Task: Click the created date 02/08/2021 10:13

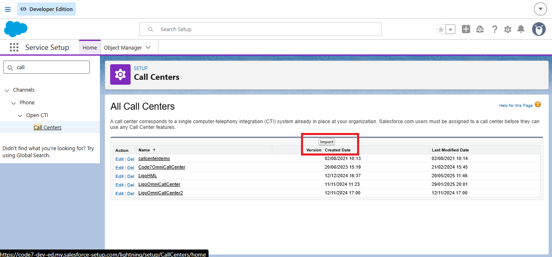Action: [342, 158]
